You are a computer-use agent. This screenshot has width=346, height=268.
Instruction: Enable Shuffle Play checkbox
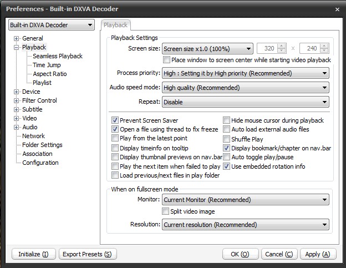226,139
